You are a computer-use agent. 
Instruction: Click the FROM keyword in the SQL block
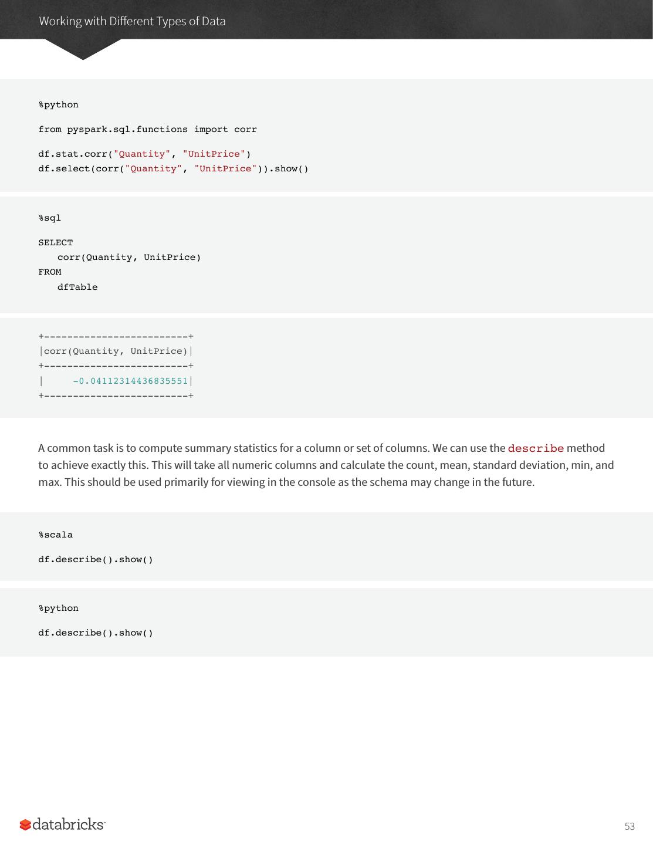pyautogui.click(x=50, y=272)
